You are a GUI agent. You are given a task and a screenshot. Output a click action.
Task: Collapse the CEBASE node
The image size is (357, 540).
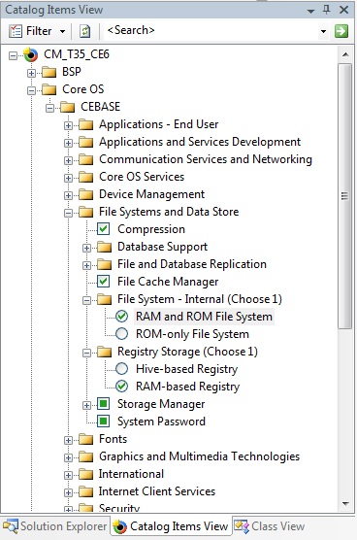pyautogui.click(x=49, y=108)
